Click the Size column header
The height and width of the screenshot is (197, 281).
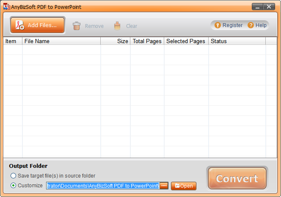(x=115, y=41)
